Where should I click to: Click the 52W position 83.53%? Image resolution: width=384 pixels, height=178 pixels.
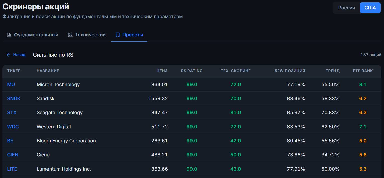pyautogui.click(x=296, y=127)
